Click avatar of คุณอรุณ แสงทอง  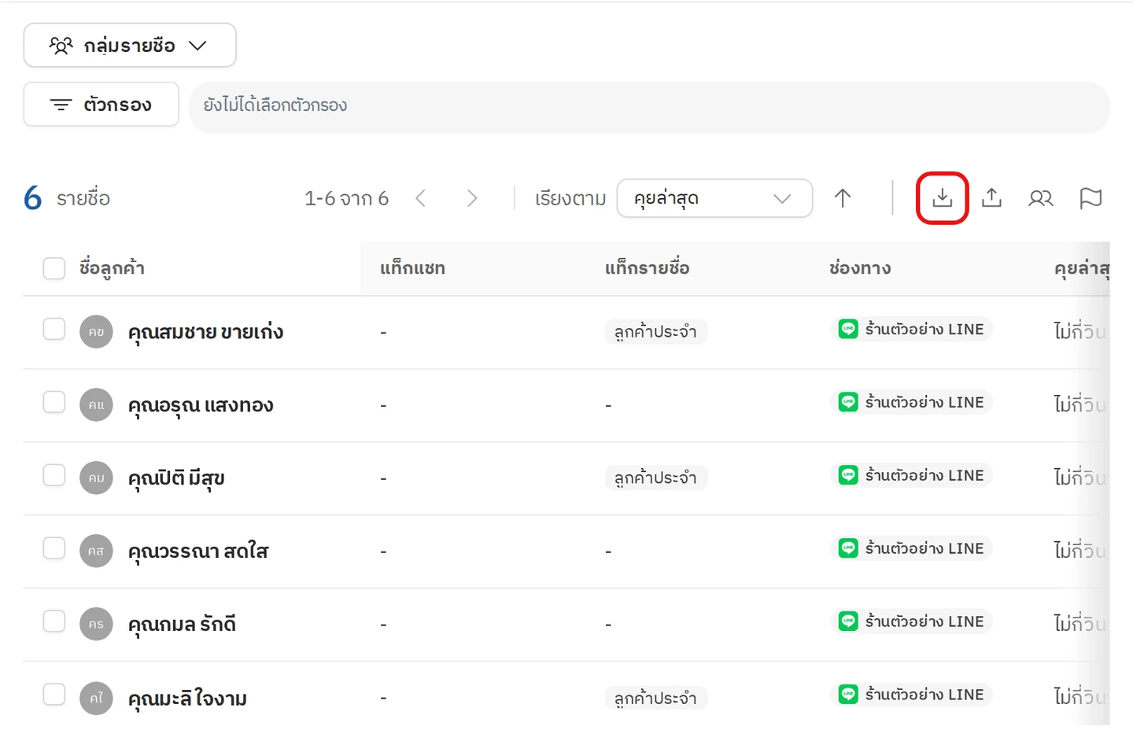tap(96, 405)
